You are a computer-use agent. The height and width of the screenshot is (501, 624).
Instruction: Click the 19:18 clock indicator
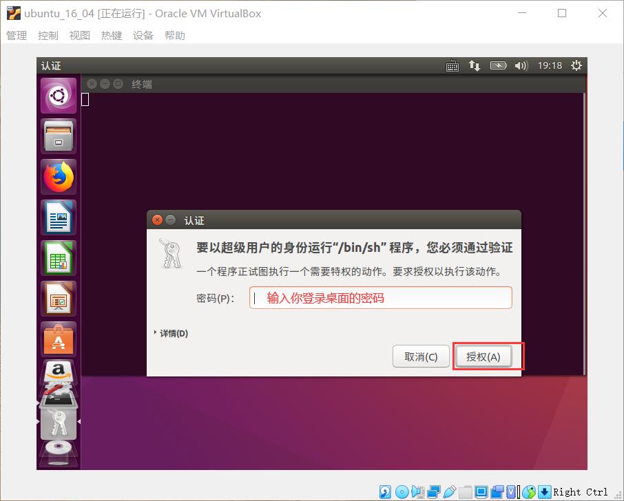coord(550,65)
